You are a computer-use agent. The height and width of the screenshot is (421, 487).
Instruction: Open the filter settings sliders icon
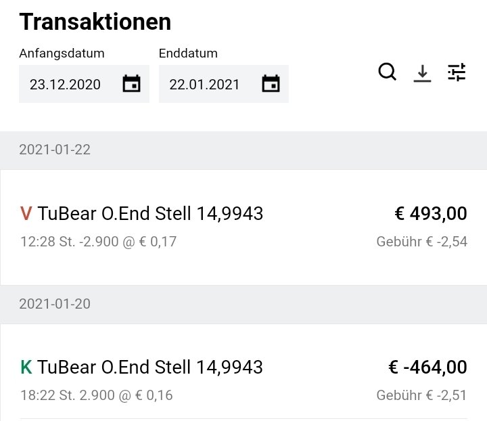coord(457,72)
